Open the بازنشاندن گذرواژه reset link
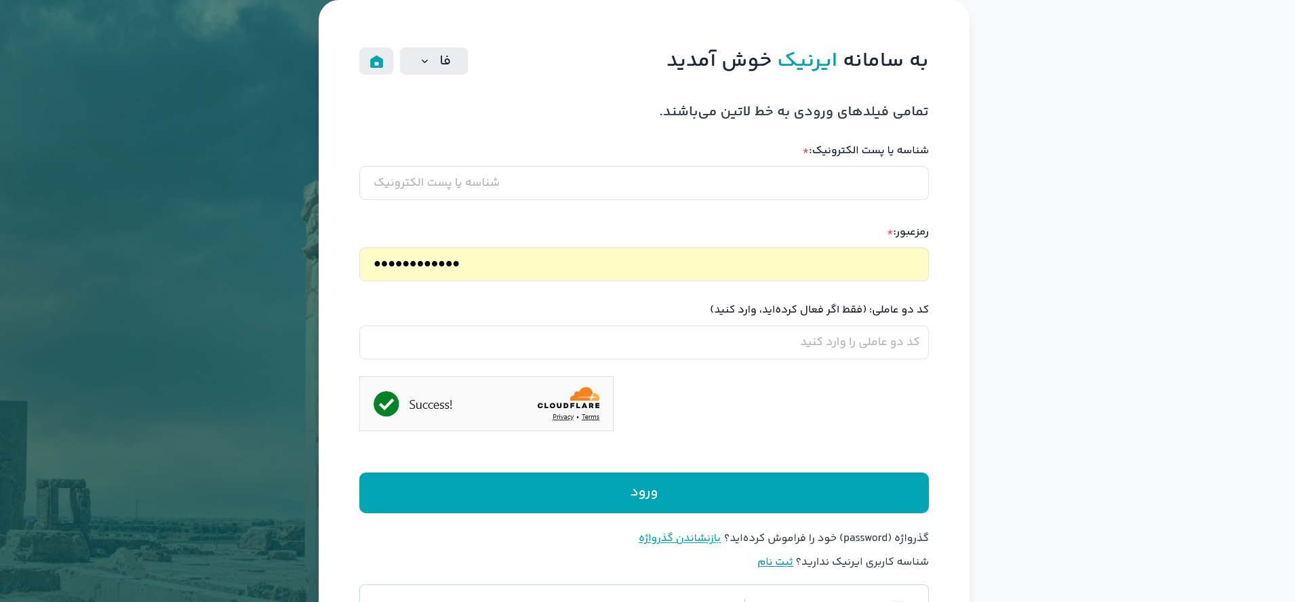Viewport: 1295px width, 602px height. (679, 538)
